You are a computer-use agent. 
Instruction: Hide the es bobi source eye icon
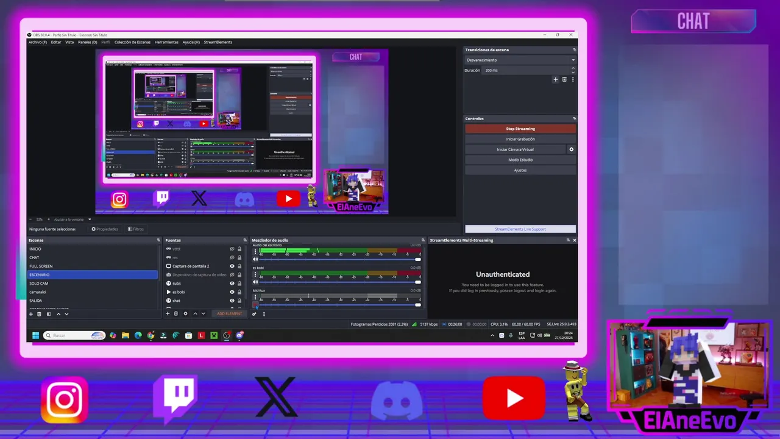pyautogui.click(x=232, y=292)
